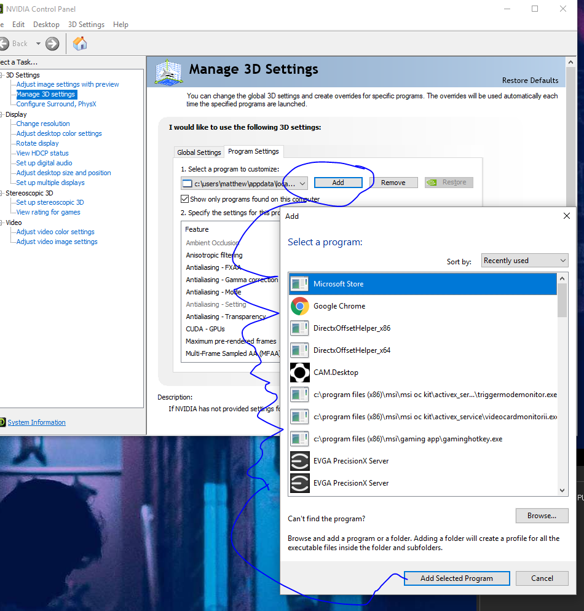Image resolution: width=584 pixels, height=611 pixels.
Task: Switch to the Global Settings tab
Action: click(199, 152)
